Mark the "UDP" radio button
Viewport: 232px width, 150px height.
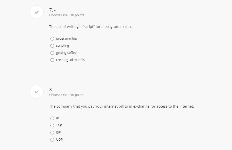pyautogui.click(x=52, y=140)
